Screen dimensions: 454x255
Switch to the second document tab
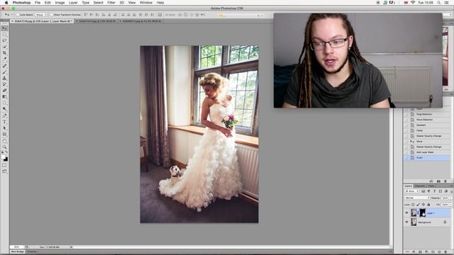coord(97,21)
